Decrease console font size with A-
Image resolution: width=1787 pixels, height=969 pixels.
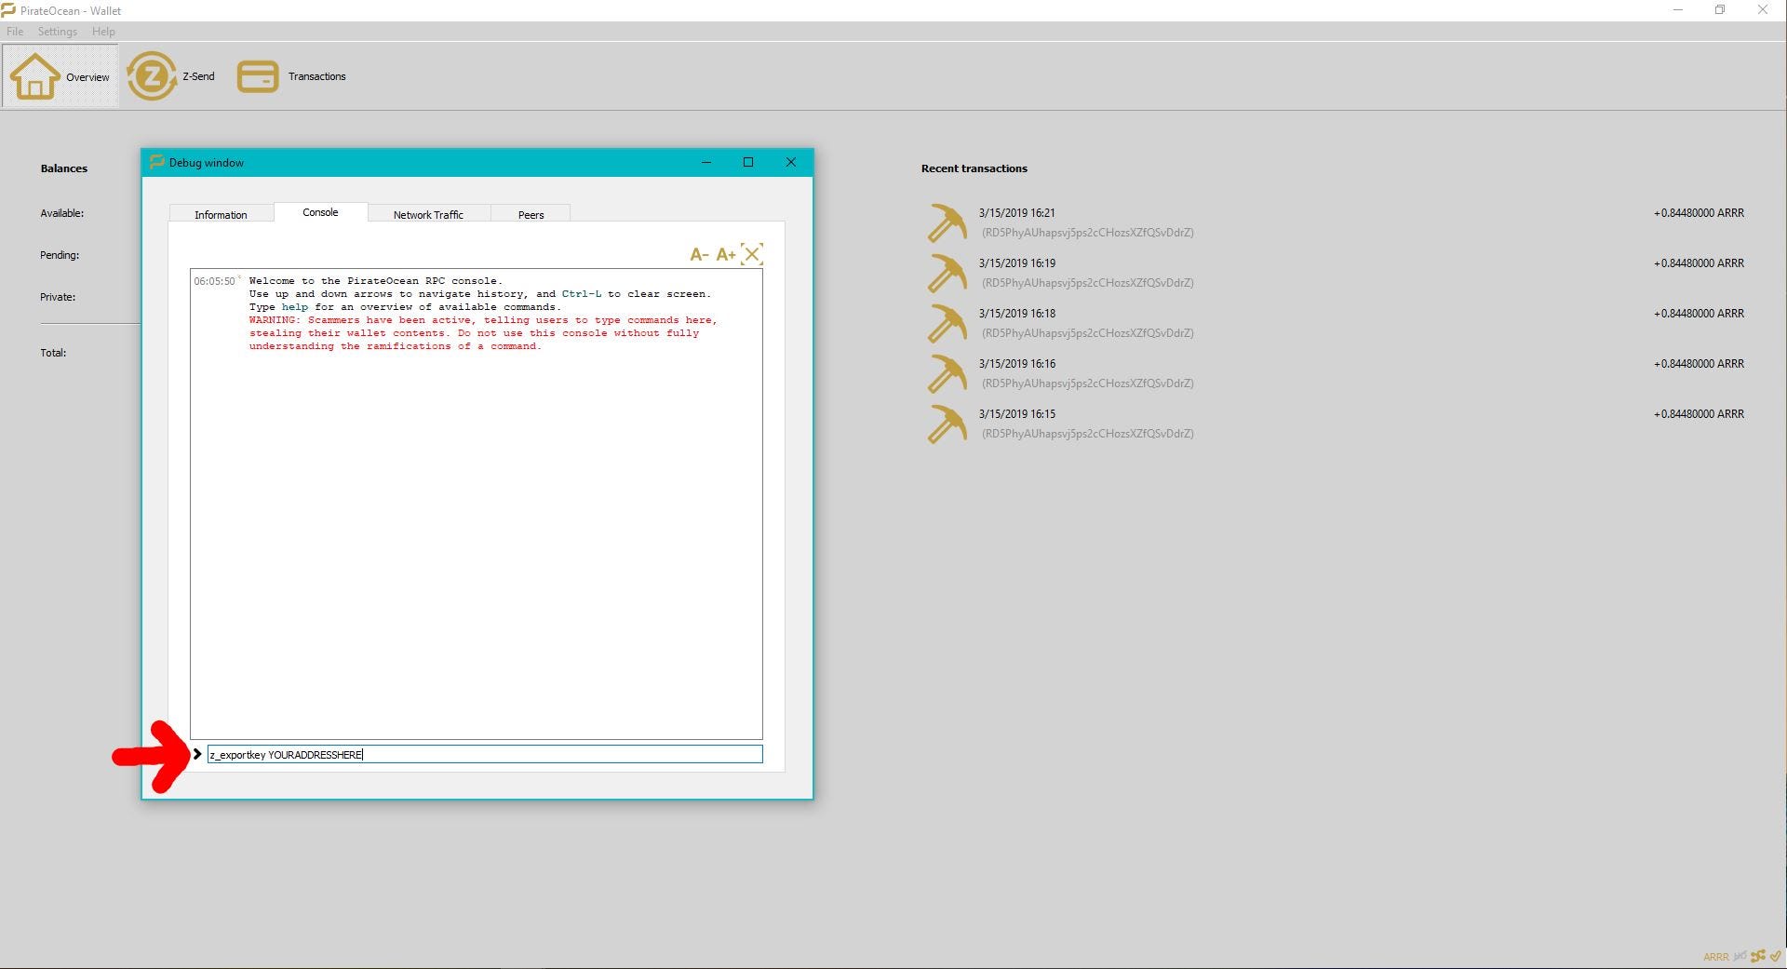699,254
